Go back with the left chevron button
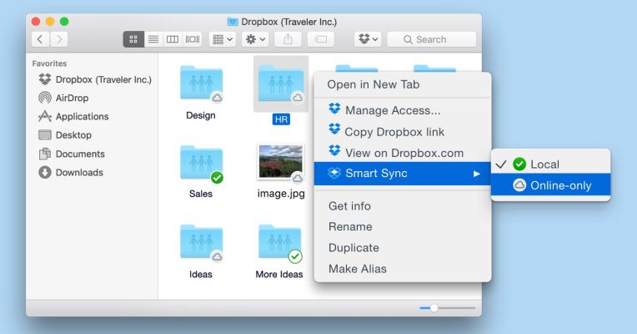637x334 pixels. coord(40,39)
